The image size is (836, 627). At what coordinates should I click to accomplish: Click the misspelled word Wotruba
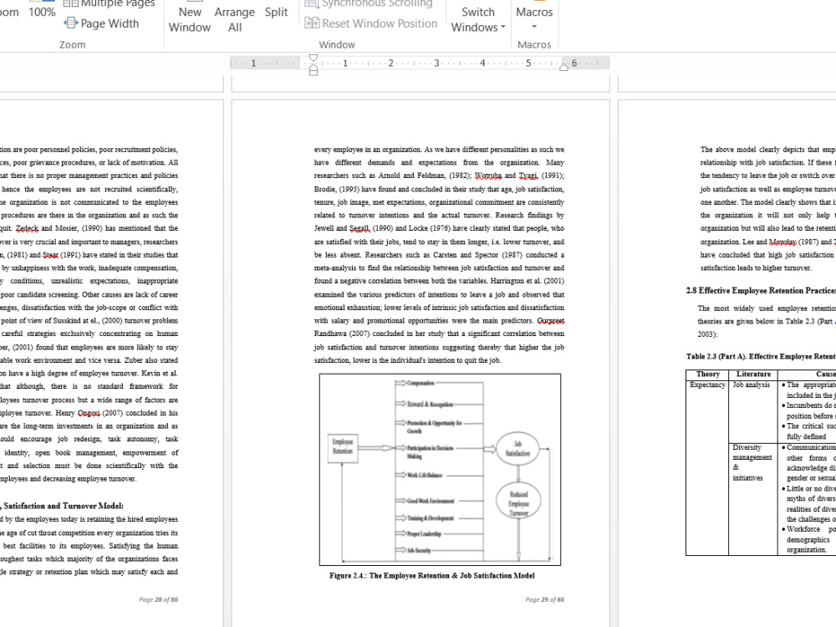coord(488,176)
